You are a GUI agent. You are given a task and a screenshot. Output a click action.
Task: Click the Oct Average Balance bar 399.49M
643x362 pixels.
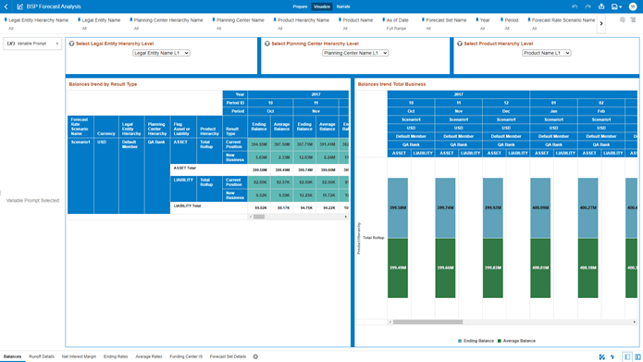point(398,268)
